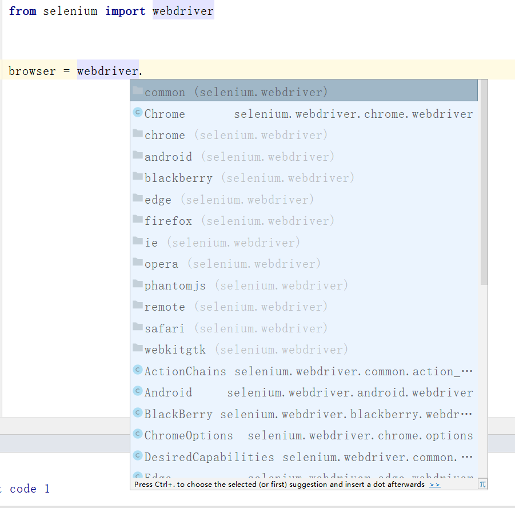The height and width of the screenshot is (508, 515).
Task: Choose the BlackBerry class suggestion
Action: [304, 414]
